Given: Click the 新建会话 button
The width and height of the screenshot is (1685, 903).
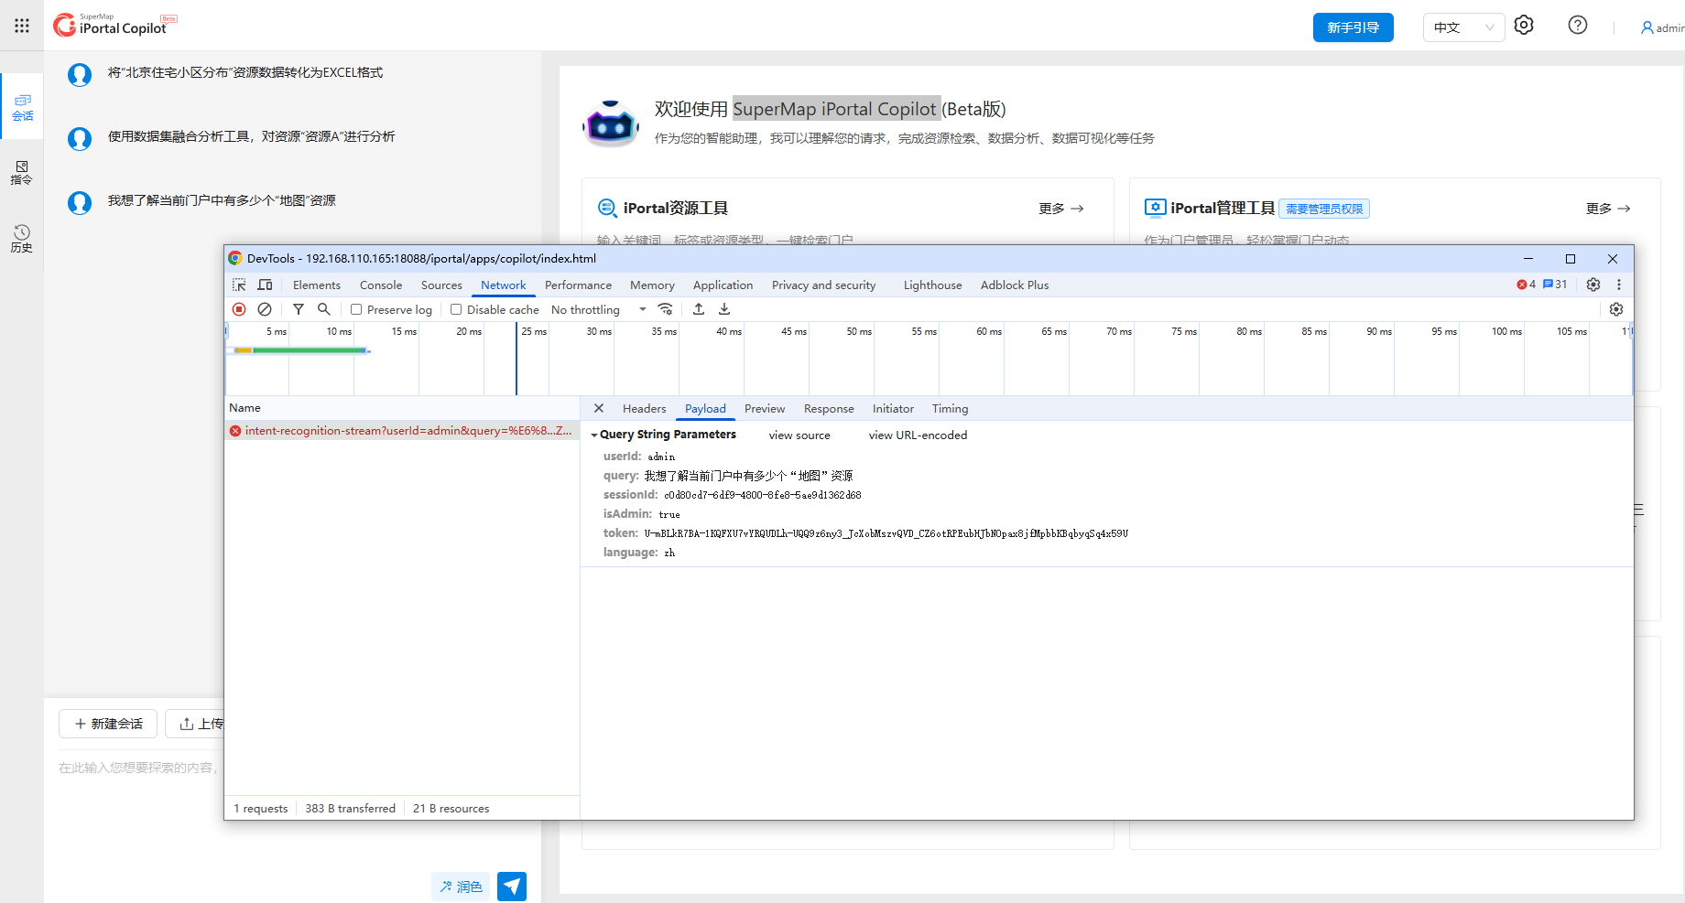Looking at the screenshot, I should [x=108, y=724].
